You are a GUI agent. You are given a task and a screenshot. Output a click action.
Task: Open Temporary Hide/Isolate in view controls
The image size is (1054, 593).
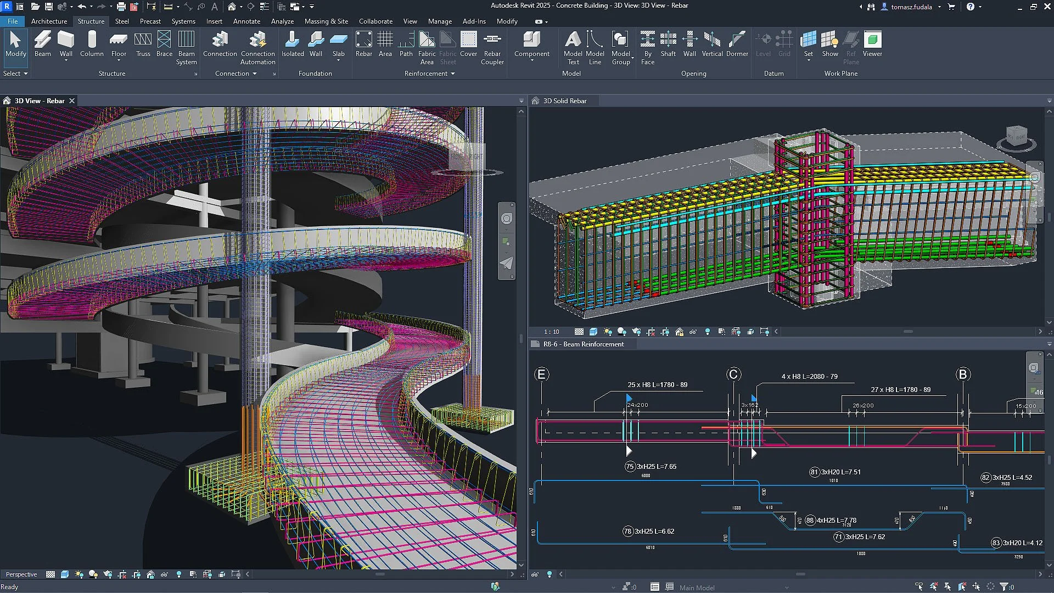[x=165, y=575]
